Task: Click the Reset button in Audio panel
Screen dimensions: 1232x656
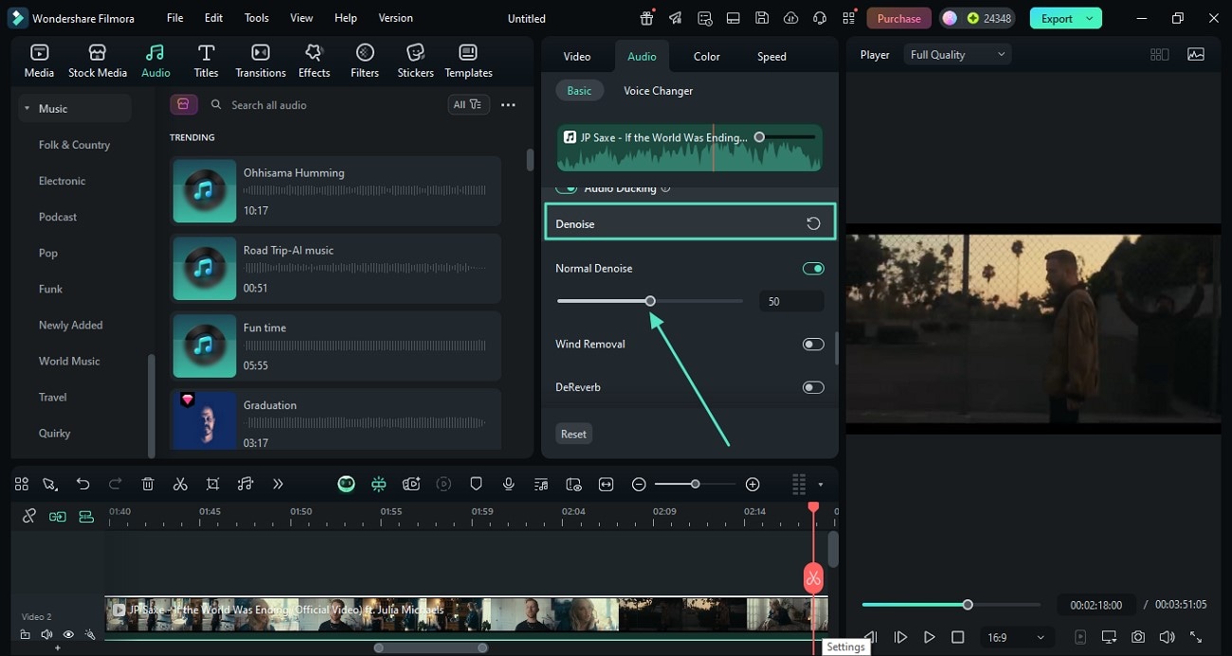Action: (573, 434)
